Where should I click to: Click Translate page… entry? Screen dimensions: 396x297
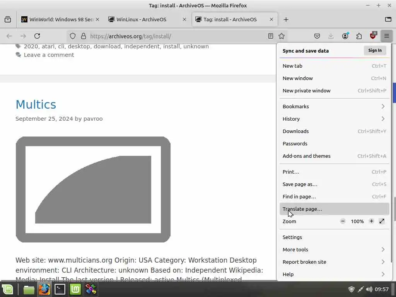click(334, 209)
